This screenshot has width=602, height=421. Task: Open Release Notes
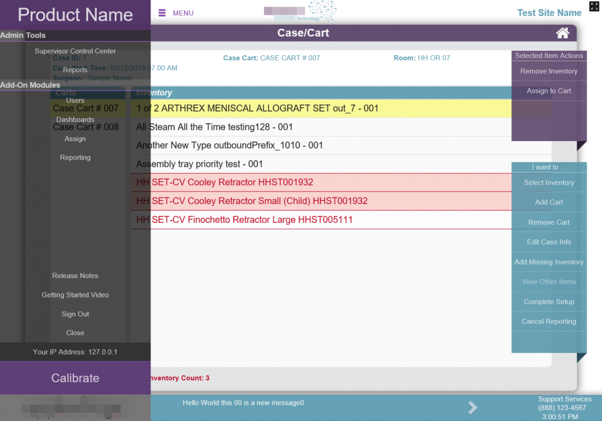click(75, 276)
